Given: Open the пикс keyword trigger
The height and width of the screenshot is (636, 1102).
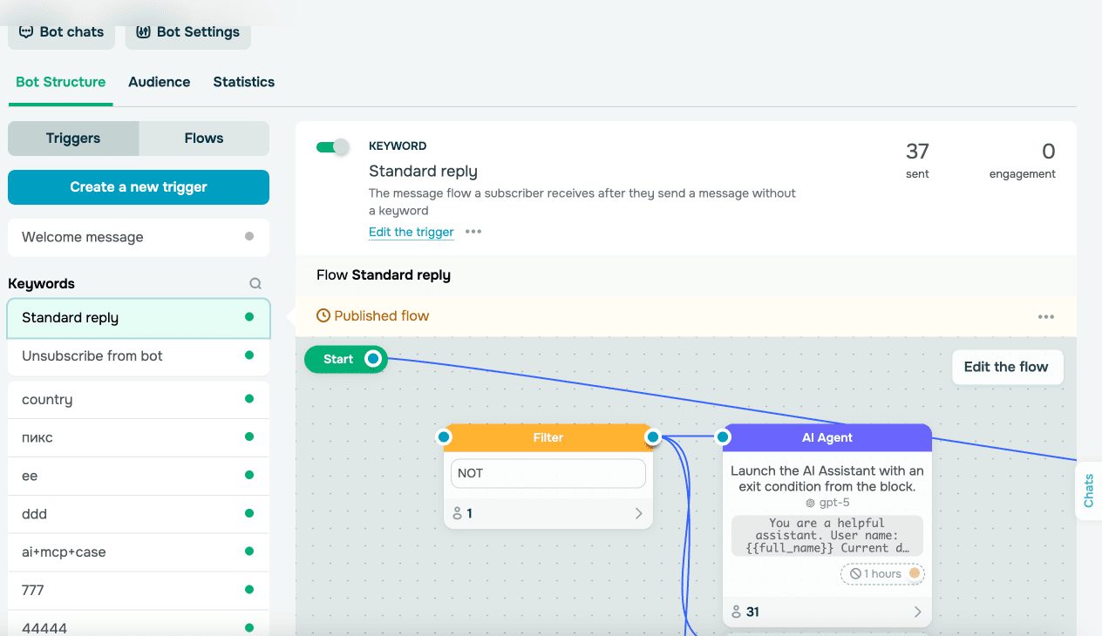Looking at the screenshot, I should tap(139, 437).
